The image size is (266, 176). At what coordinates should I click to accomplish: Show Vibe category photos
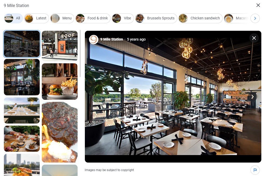(123, 18)
